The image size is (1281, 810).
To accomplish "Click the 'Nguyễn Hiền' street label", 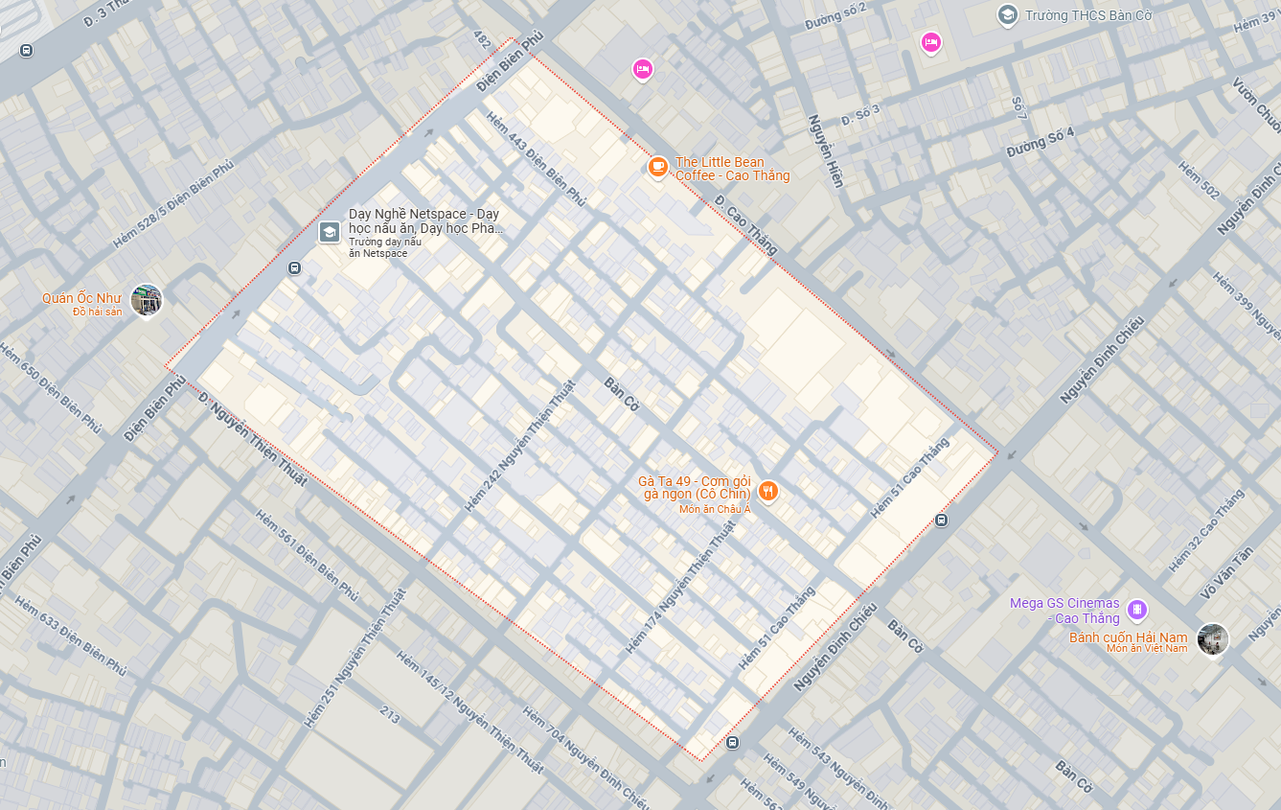I will (824, 151).
